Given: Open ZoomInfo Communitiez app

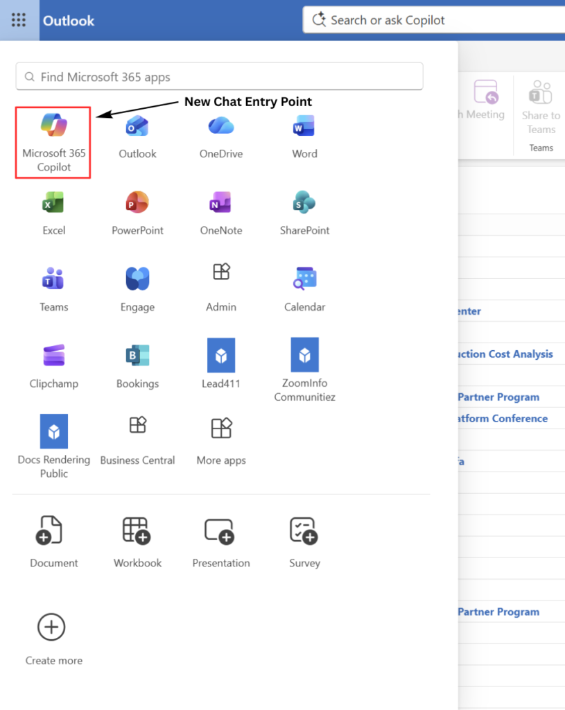Looking at the screenshot, I should [x=304, y=370].
